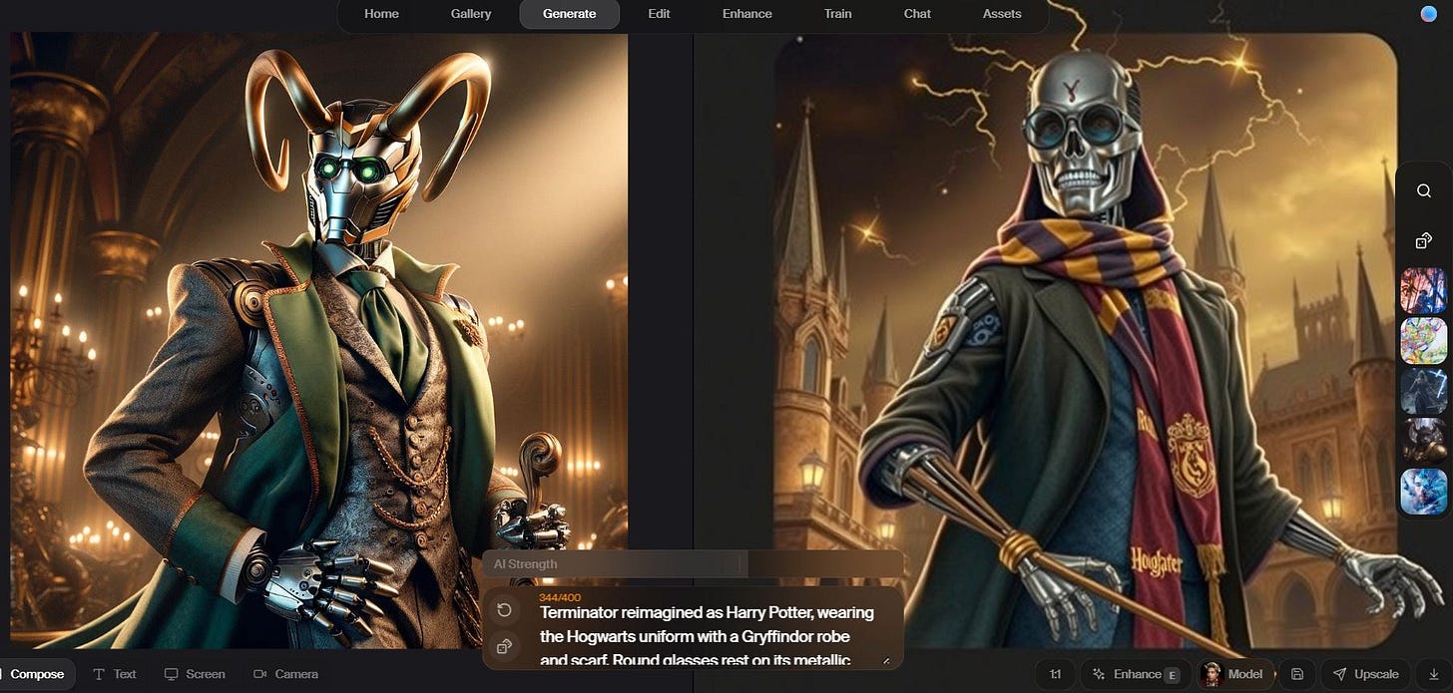
Task: Click the Upscale button
Action: click(1365, 674)
